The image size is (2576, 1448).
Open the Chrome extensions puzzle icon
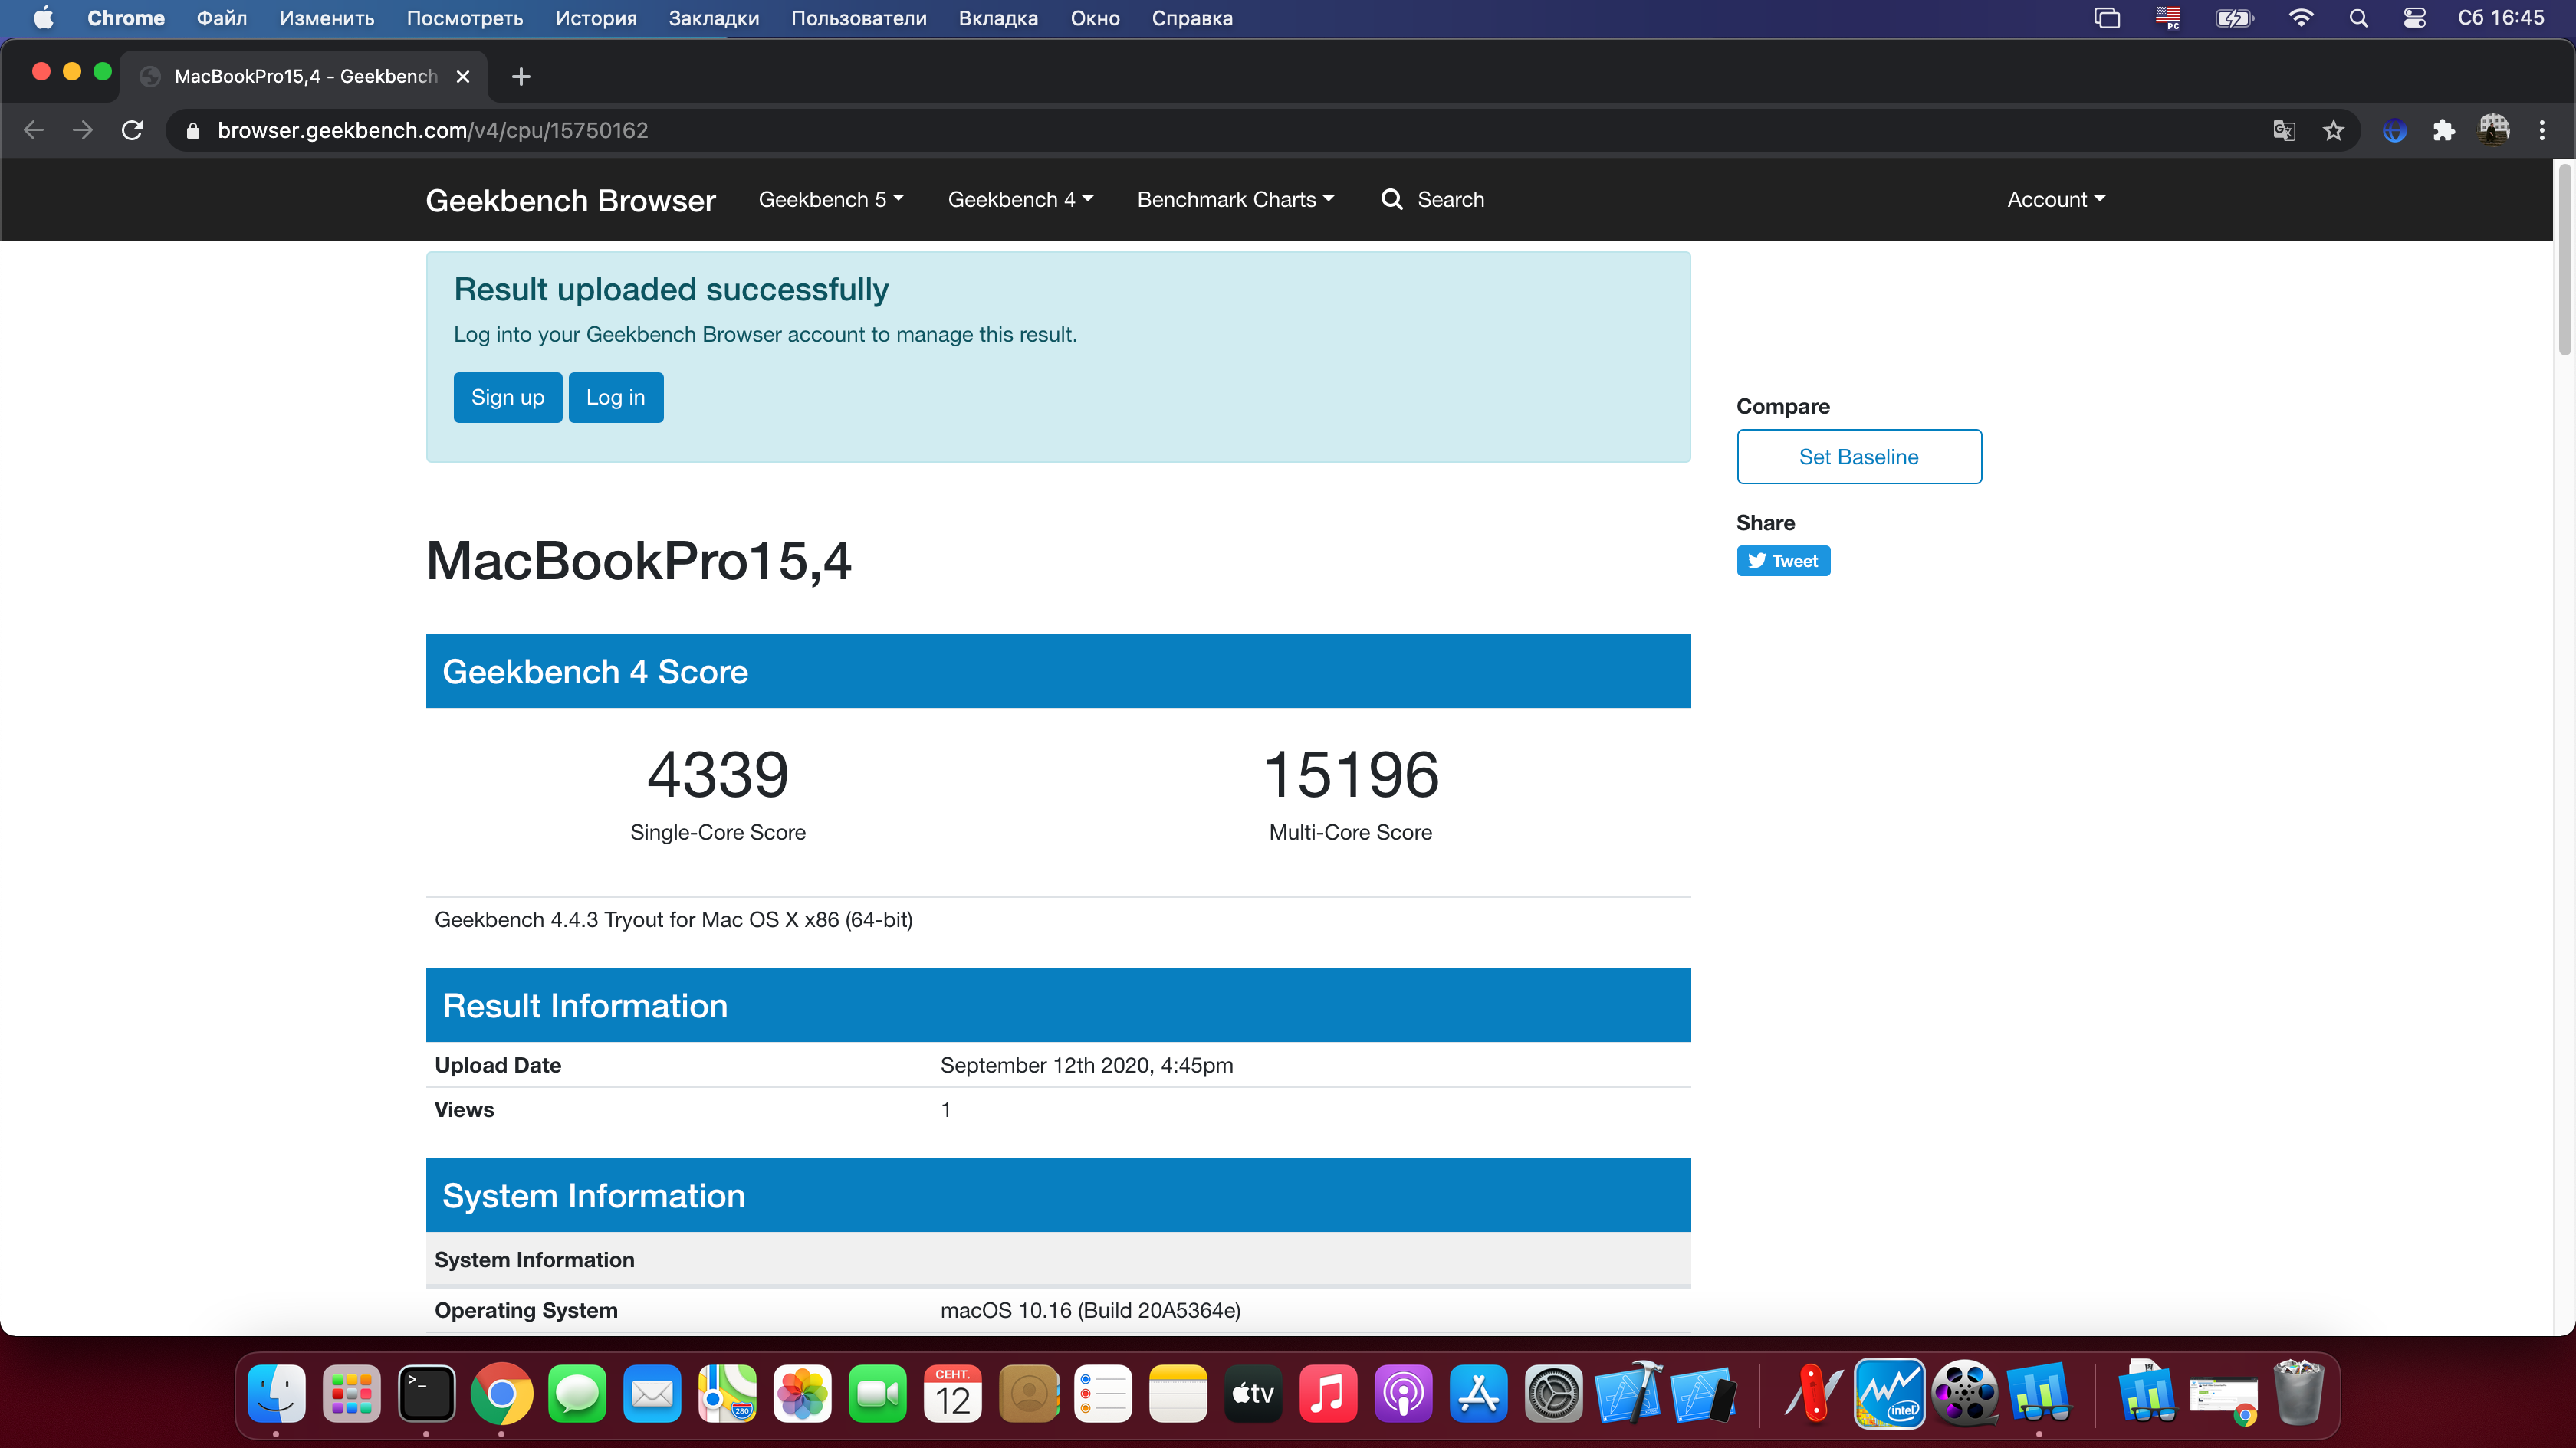click(2444, 131)
